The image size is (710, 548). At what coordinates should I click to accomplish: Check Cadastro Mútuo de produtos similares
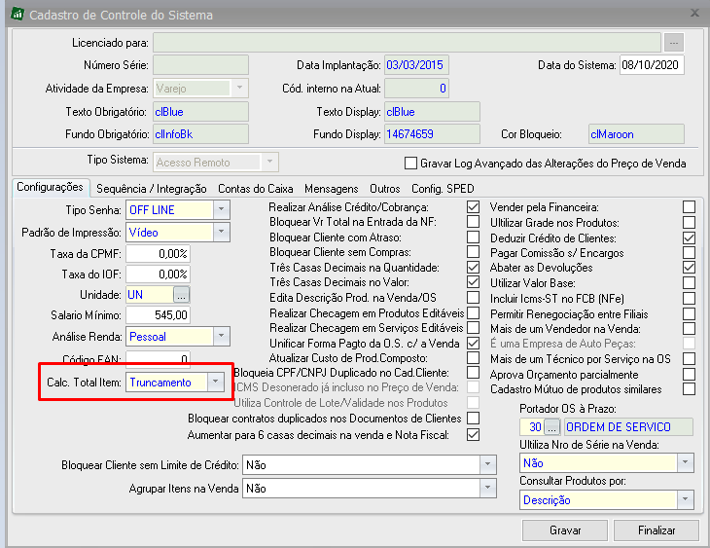pyautogui.click(x=690, y=389)
